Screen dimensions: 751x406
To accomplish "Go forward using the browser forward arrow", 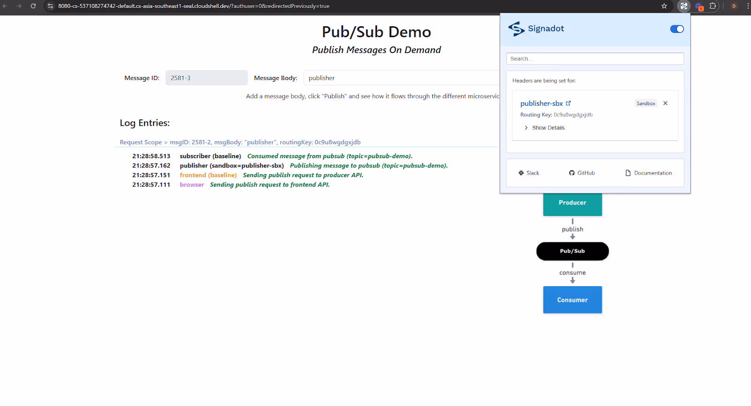I will coord(19,6).
